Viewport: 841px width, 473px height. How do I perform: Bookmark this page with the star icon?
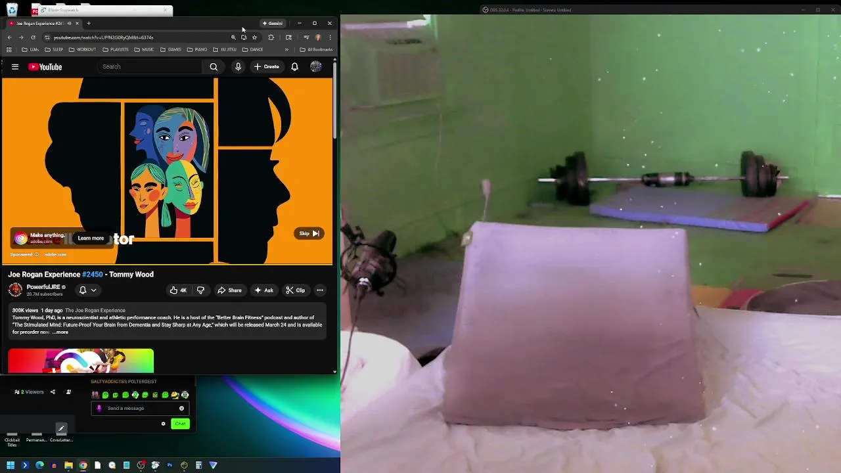click(254, 37)
